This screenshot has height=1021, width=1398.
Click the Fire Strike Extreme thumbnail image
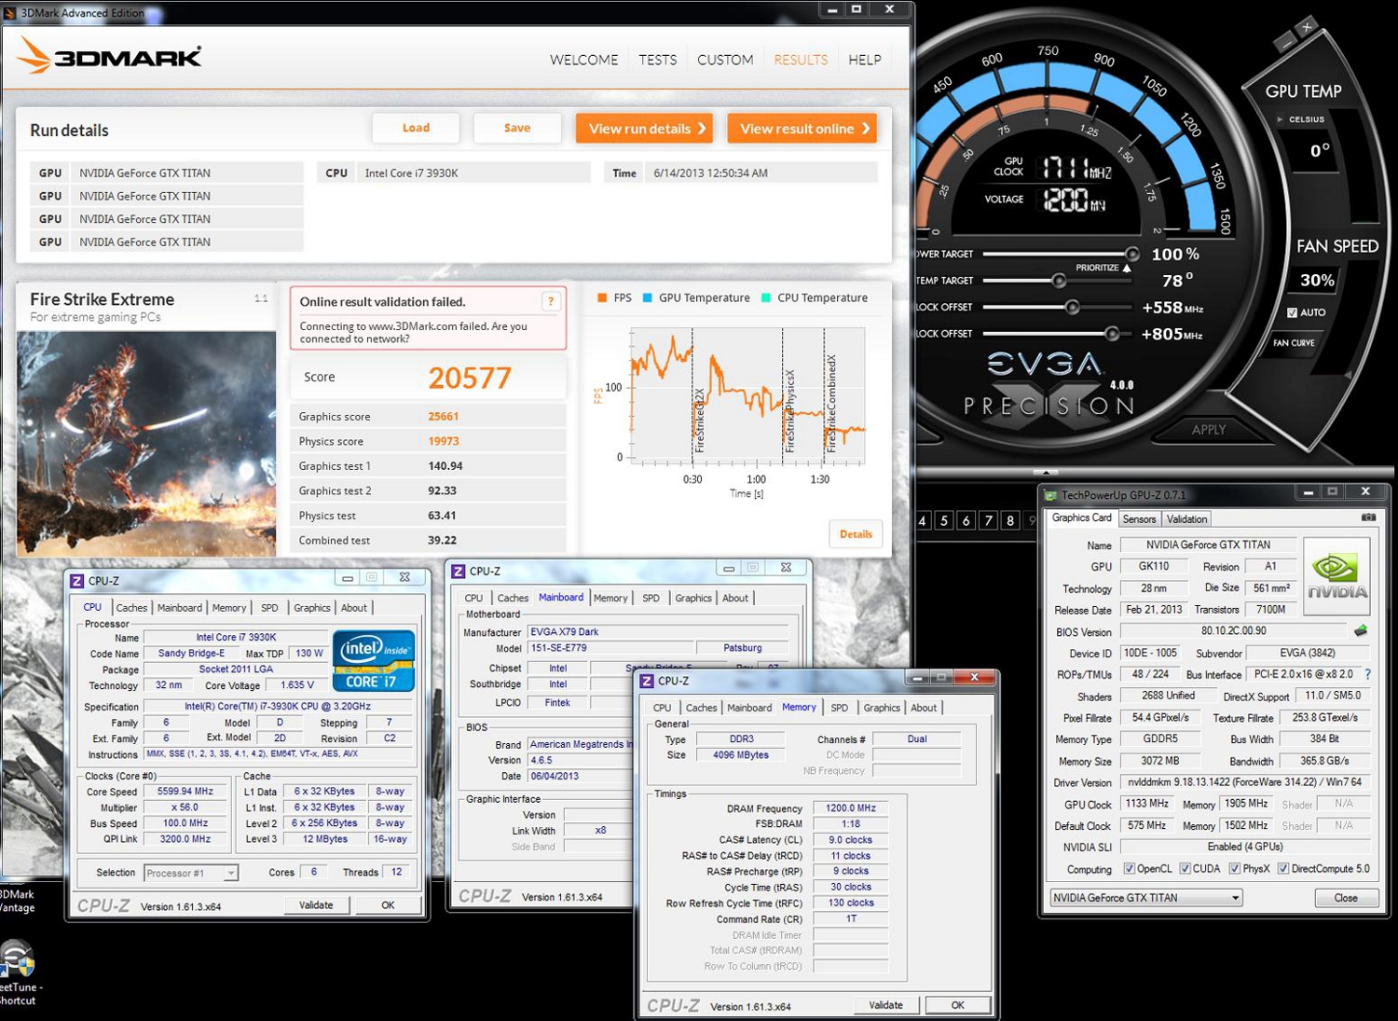pos(146,444)
